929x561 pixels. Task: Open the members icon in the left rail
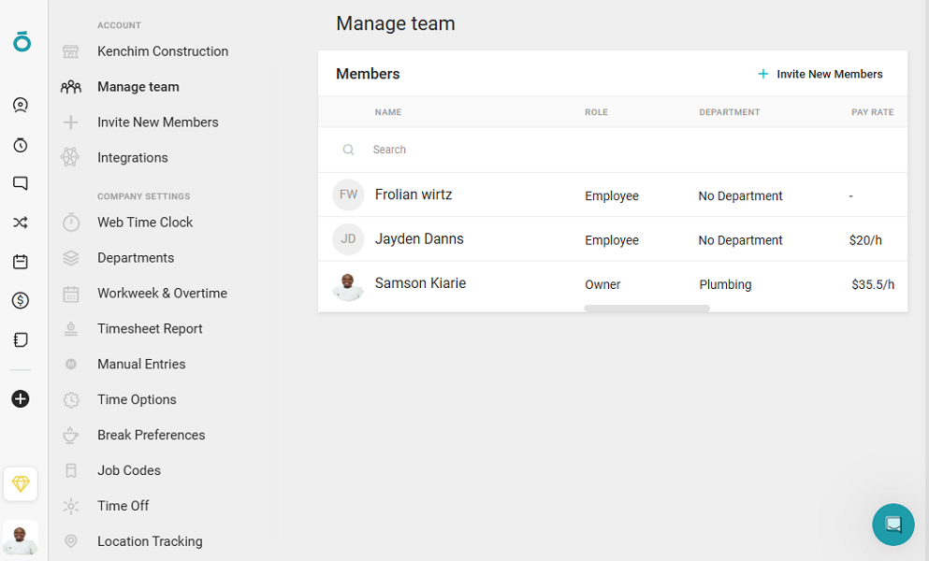(x=20, y=105)
